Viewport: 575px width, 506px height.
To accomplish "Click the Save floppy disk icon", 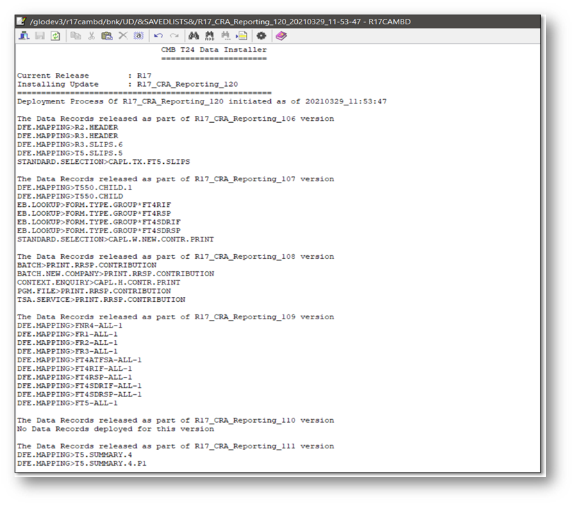I will click(40, 35).
